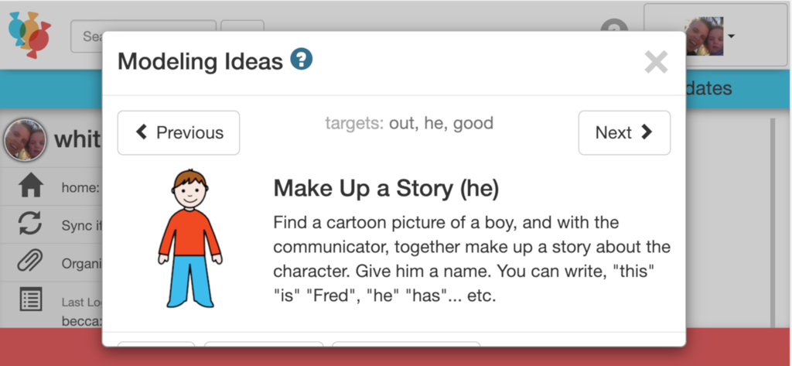Click the boy cartoon picture
Screen dimensions: 792x366
click(190, 238)
